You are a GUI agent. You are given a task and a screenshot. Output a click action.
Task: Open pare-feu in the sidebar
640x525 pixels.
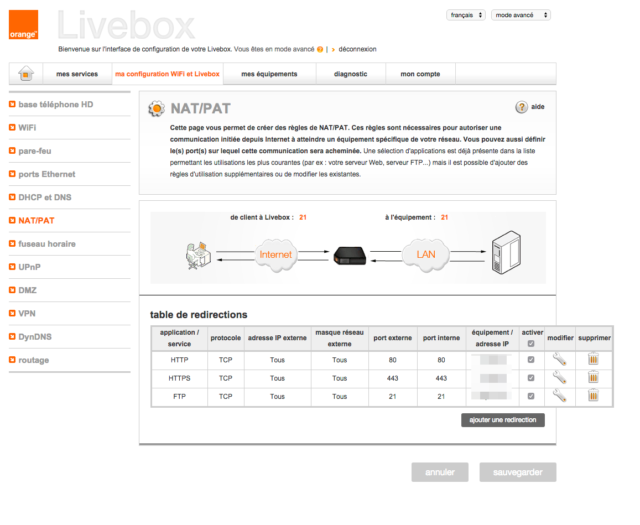35,151
